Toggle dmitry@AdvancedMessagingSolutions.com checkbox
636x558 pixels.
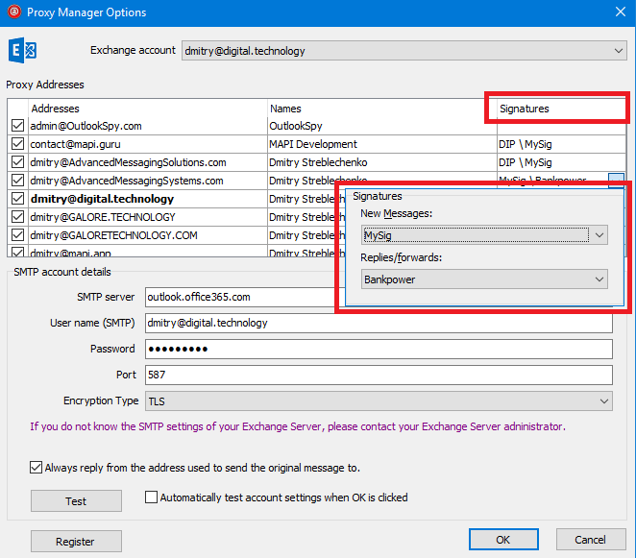click(x=17, y=162)
